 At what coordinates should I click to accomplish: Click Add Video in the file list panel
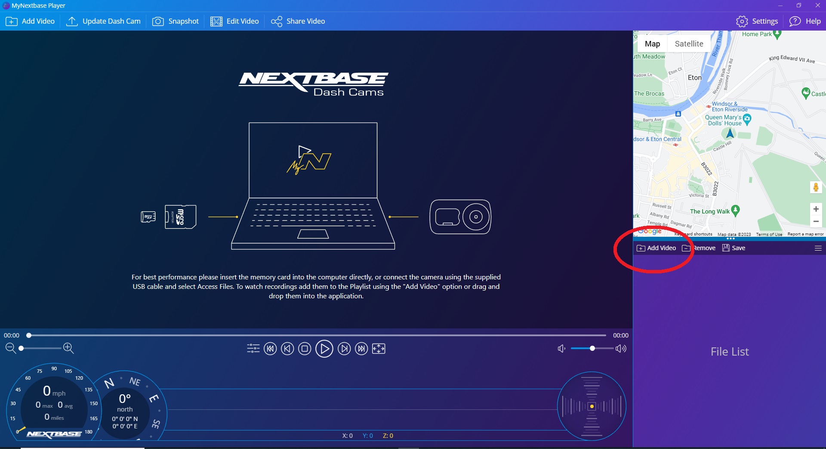656,248
